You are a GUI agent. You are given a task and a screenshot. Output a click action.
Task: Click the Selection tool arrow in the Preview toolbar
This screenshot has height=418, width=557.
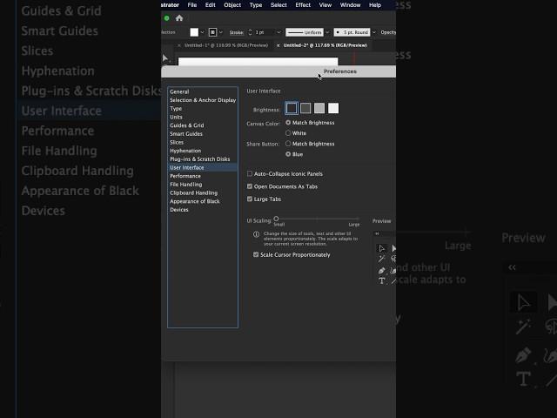click(381, 248)
